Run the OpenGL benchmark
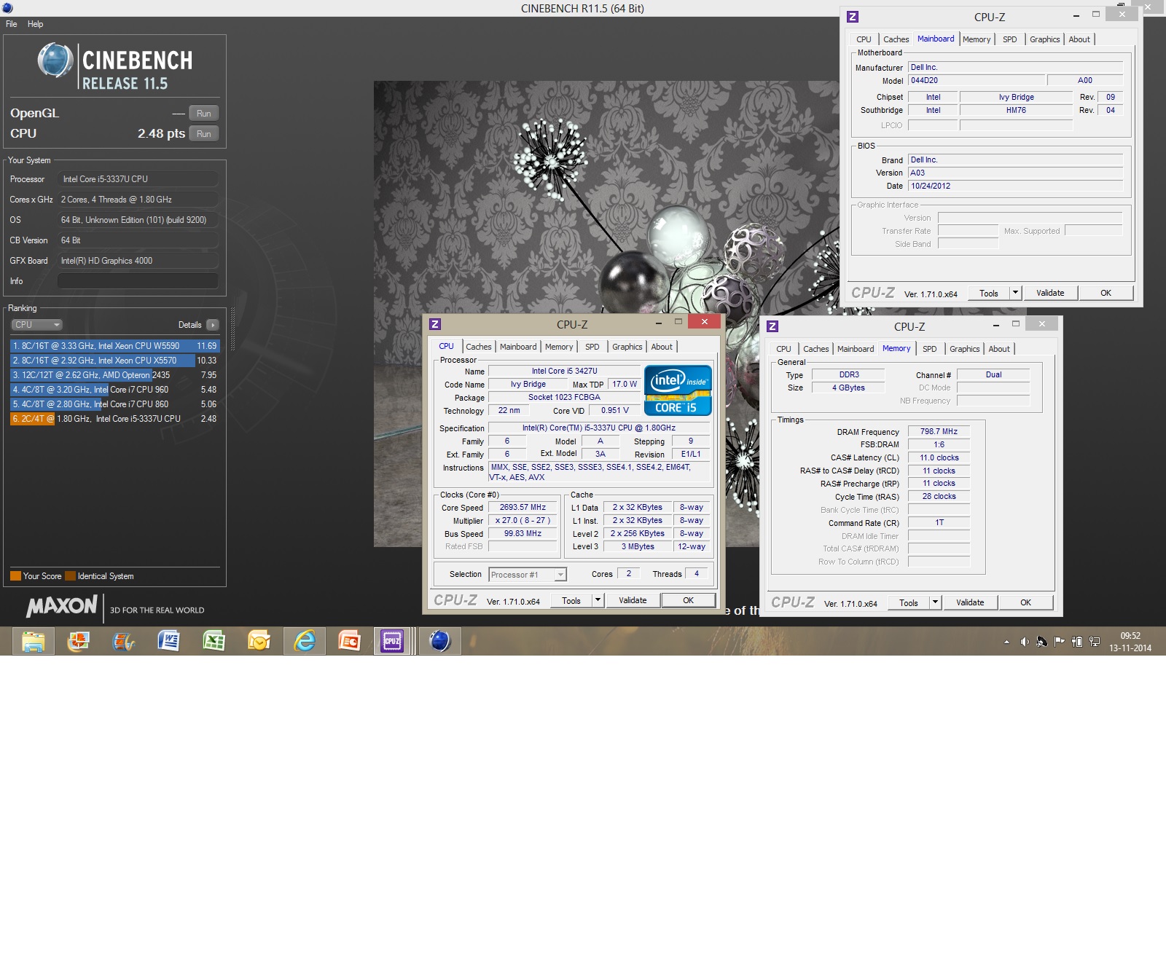Viewport: 1166px width, 979px height. pyautogui.click(x=204, y=114)
